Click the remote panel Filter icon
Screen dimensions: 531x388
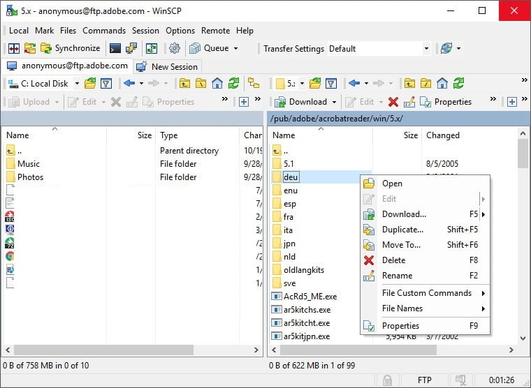(331, 83)
